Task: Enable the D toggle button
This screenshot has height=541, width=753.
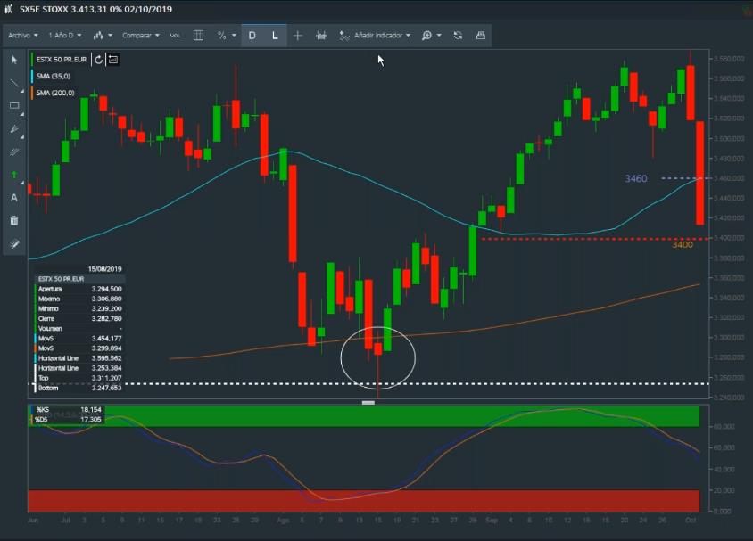Action: pos(252,36)
